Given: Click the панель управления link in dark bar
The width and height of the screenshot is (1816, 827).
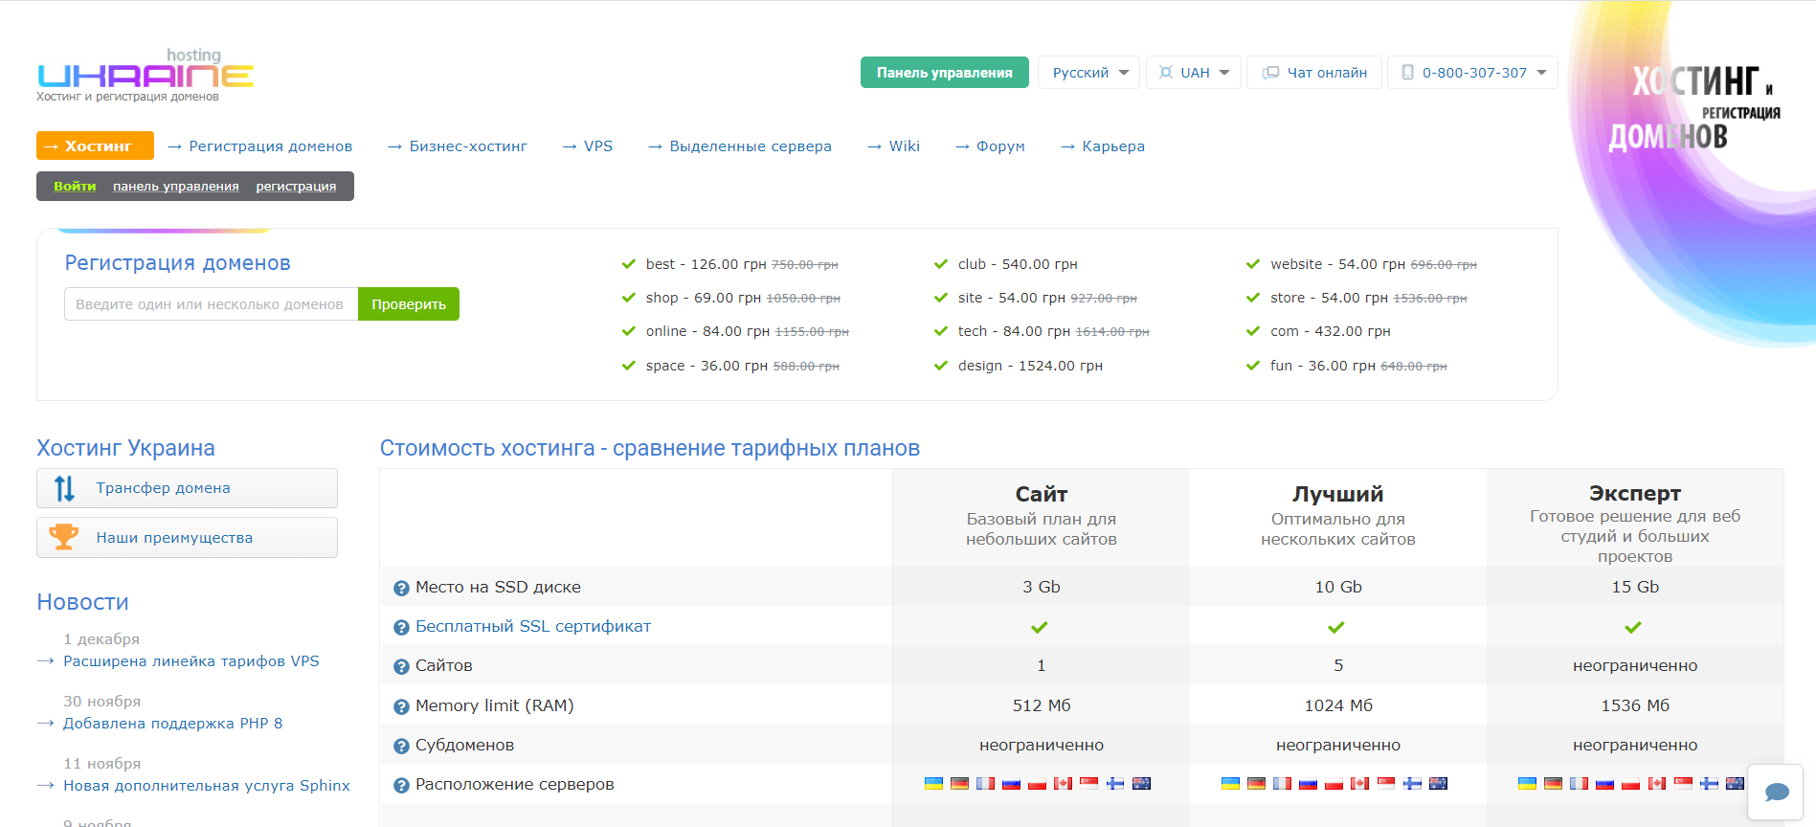Looking at the screenshot, I should [x=176, y=186].
